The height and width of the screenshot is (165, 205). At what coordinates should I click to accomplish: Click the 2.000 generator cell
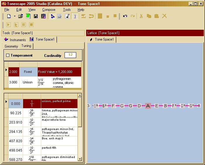[x=14, y=72]
